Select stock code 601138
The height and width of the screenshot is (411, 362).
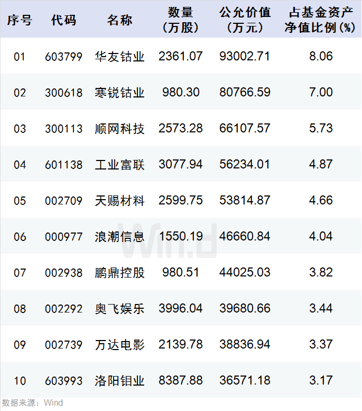(x=63, y=165)
